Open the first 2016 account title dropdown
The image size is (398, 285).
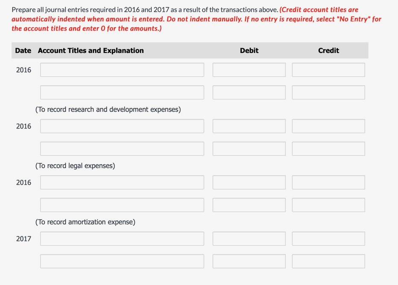[122, 70]
